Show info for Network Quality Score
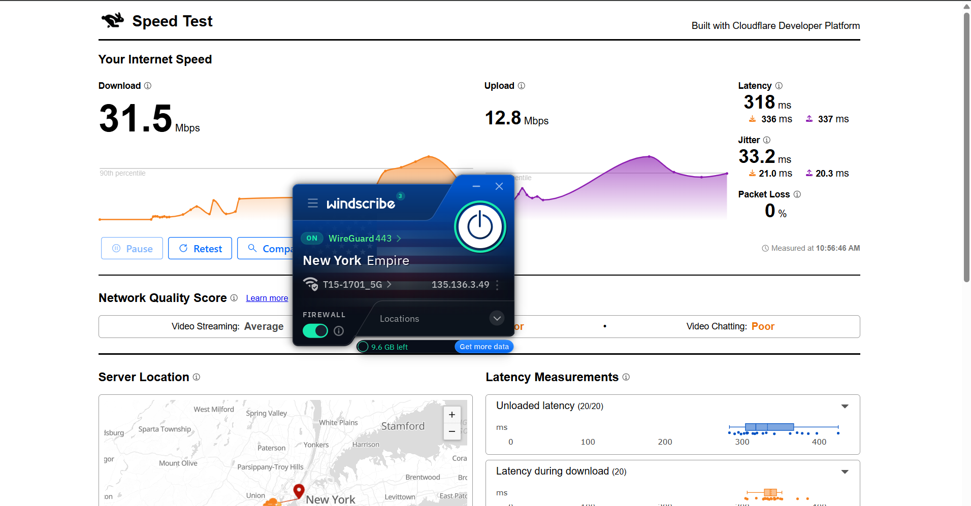 click(234, 298)
